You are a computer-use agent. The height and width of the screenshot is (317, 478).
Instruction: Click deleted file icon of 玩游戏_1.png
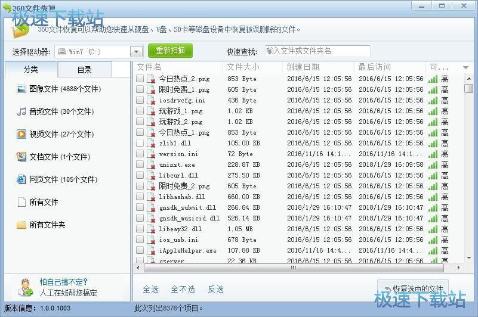point(151,111)
